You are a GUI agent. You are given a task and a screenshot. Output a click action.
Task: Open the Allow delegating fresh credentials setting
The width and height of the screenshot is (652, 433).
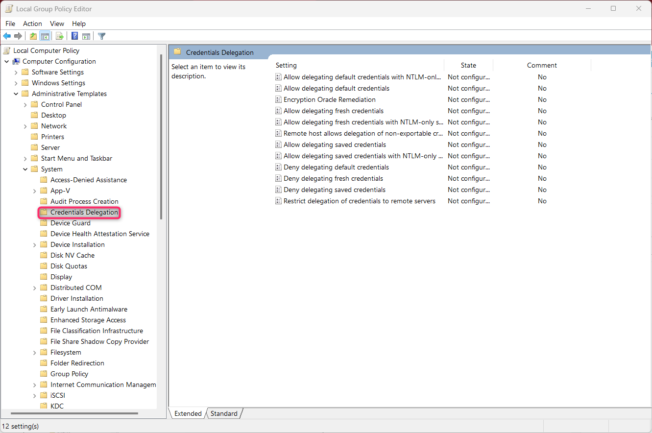click(x=334, y=111)
